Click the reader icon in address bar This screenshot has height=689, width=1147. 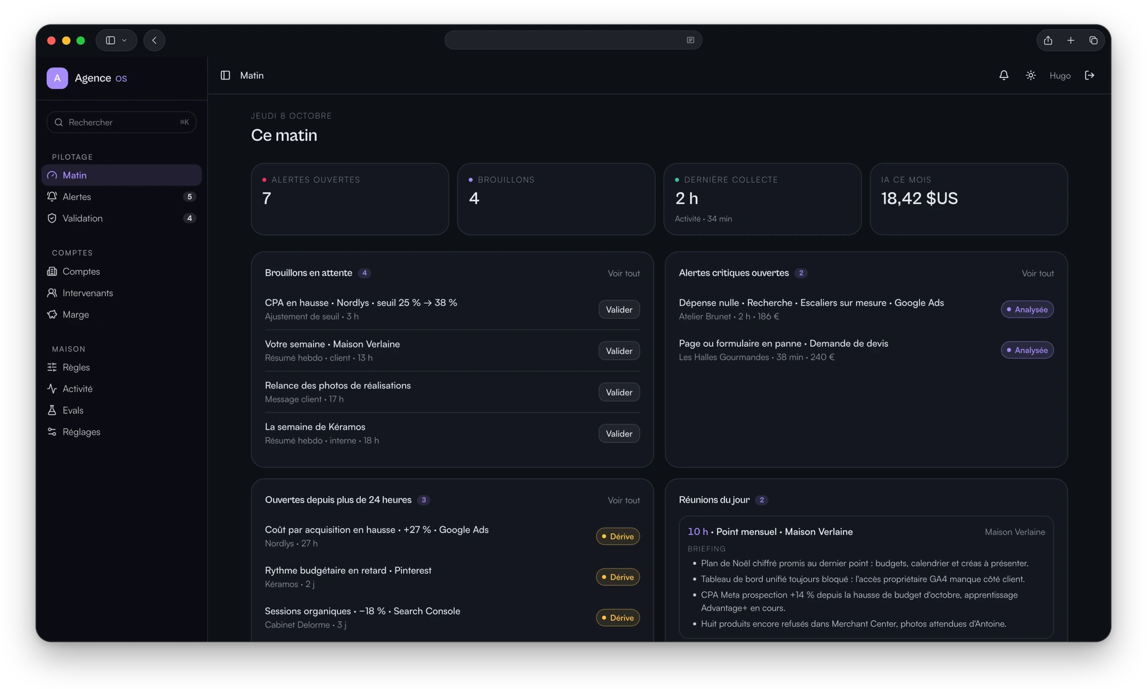click(690, 40)
